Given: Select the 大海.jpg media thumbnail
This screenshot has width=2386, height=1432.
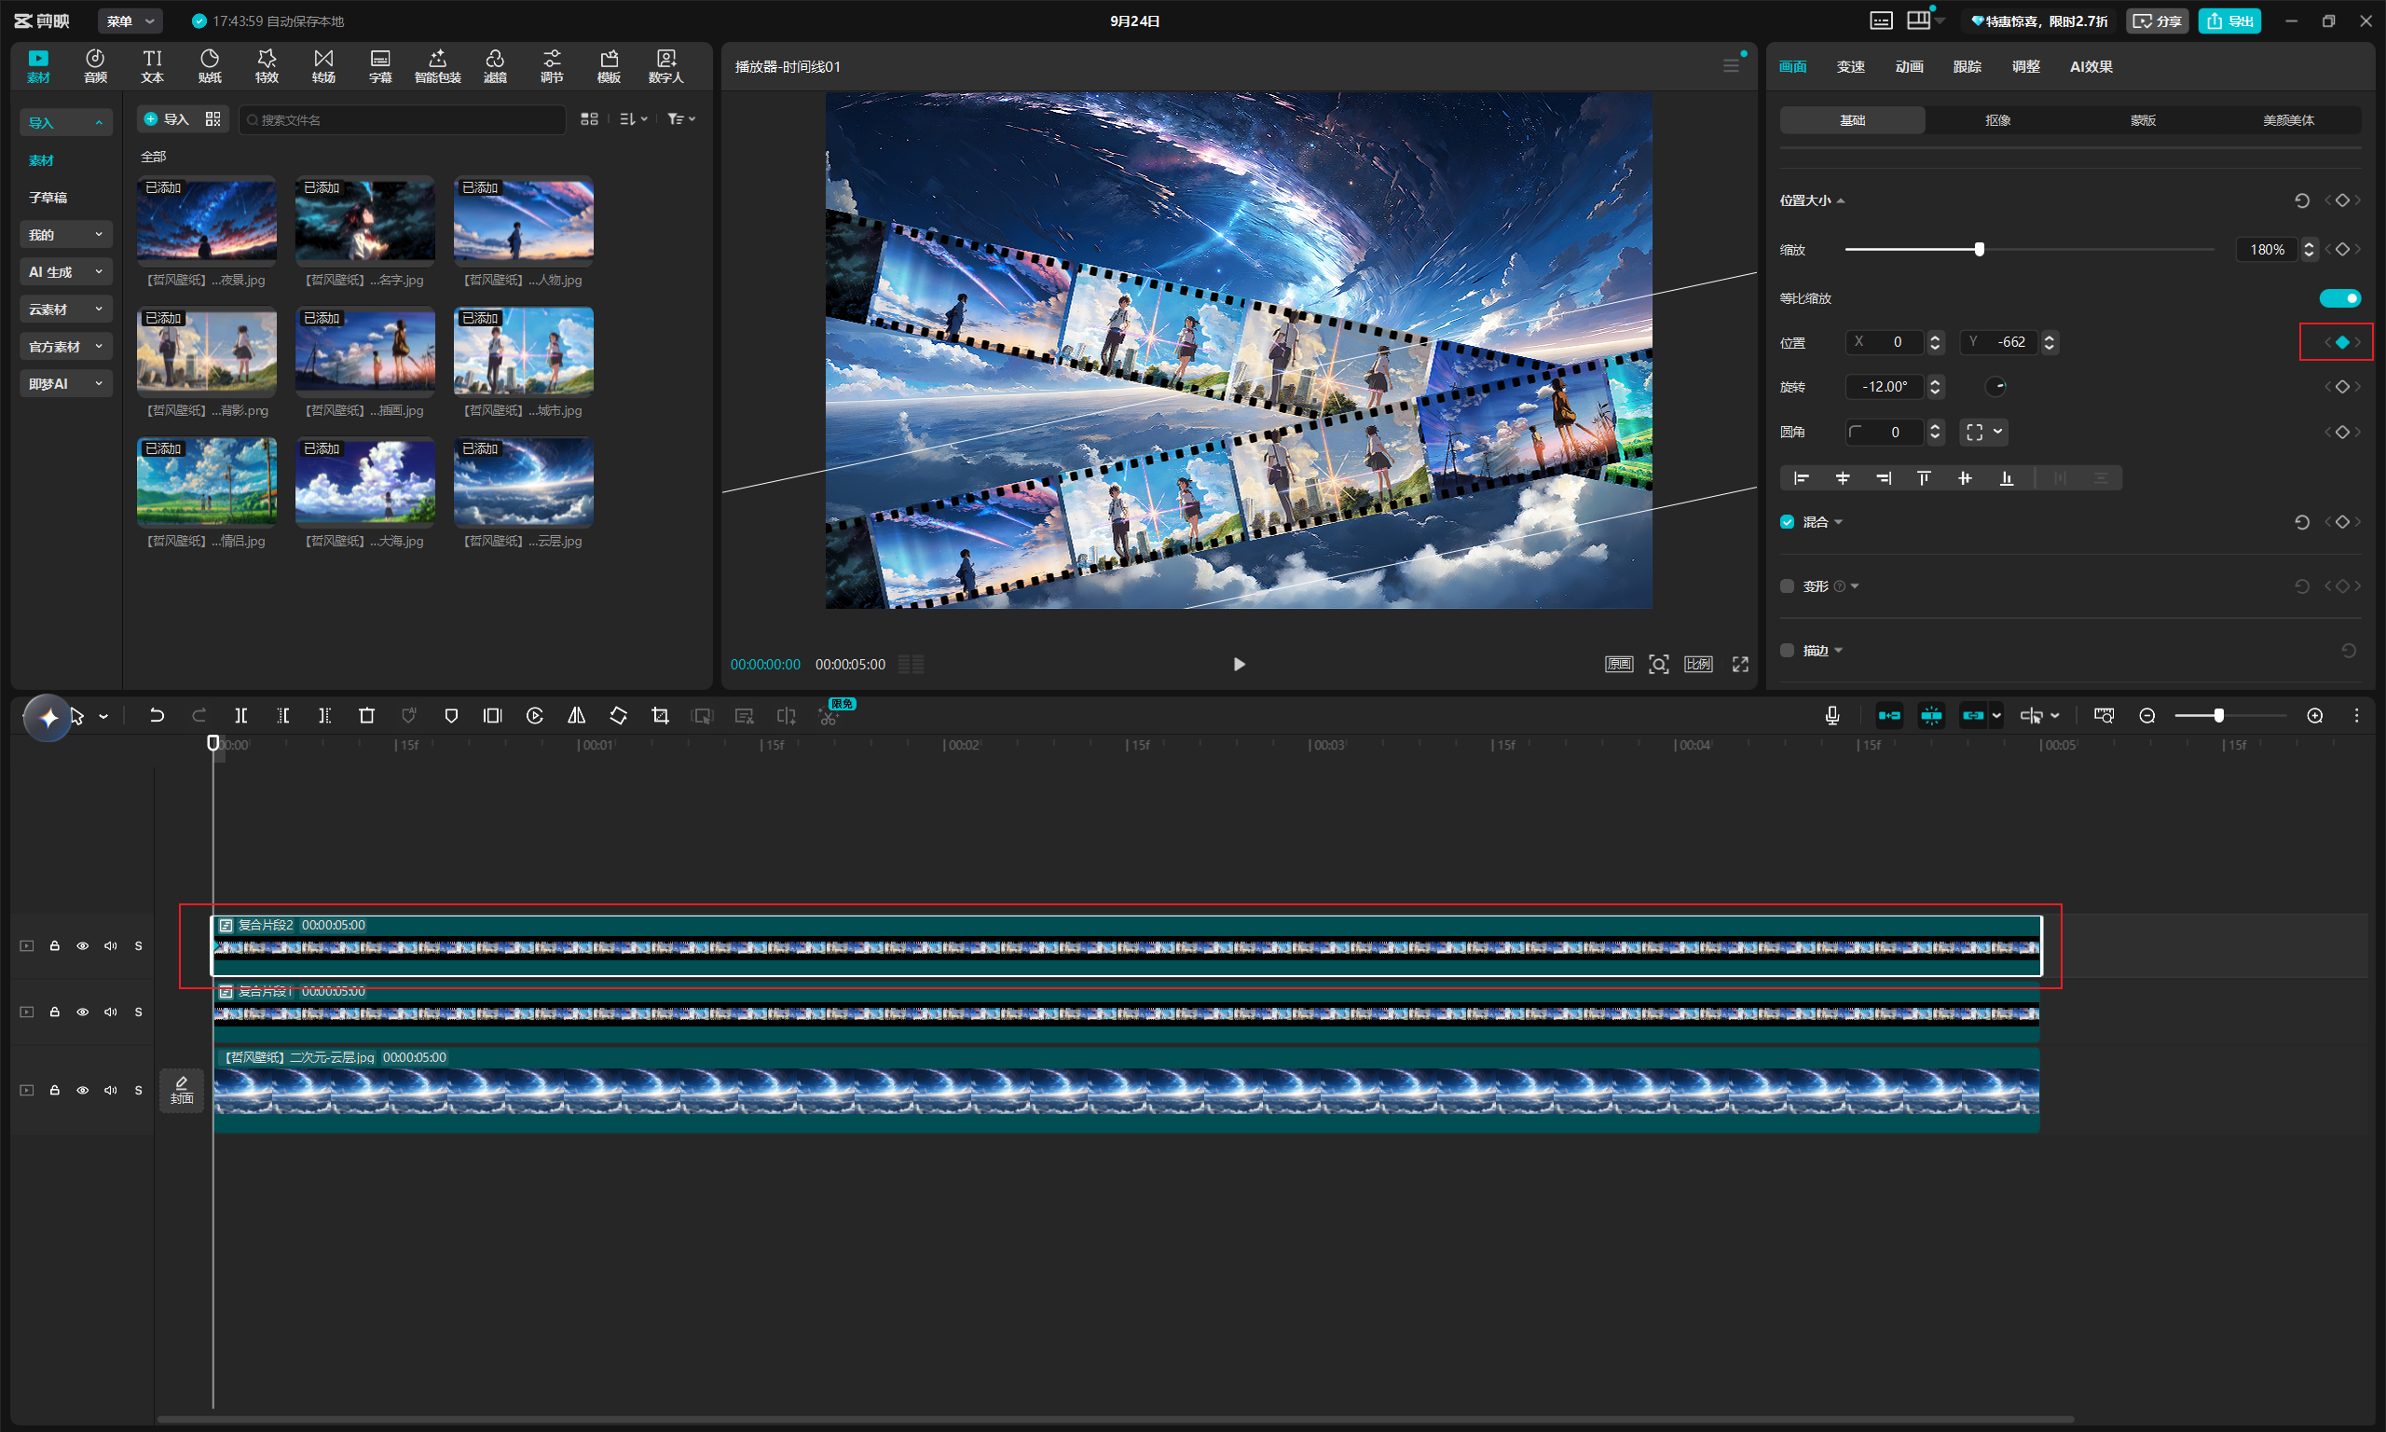Looking at the screenshot, I should point(364,481).
